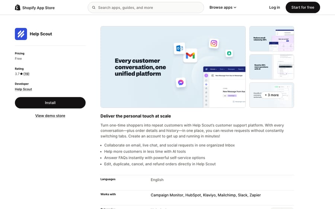This screenshot has width=335, height=209.
Task: Click the 'Deliver the personal touch at scale' heading
Action: 135,116
